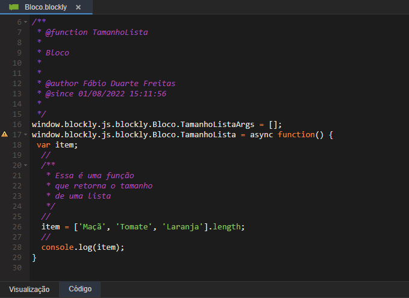Click the 'Bloco' comment text on line 9
The height and width of the screenshot is (298, 409).
pos(57,52)
